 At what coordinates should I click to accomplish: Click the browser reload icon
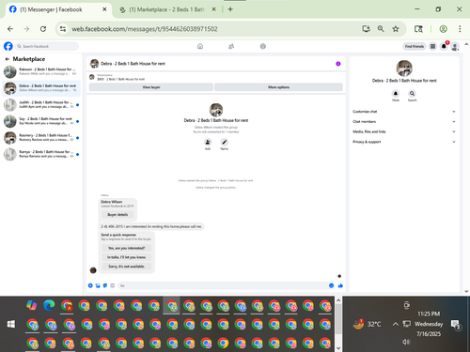coord(43,29)
